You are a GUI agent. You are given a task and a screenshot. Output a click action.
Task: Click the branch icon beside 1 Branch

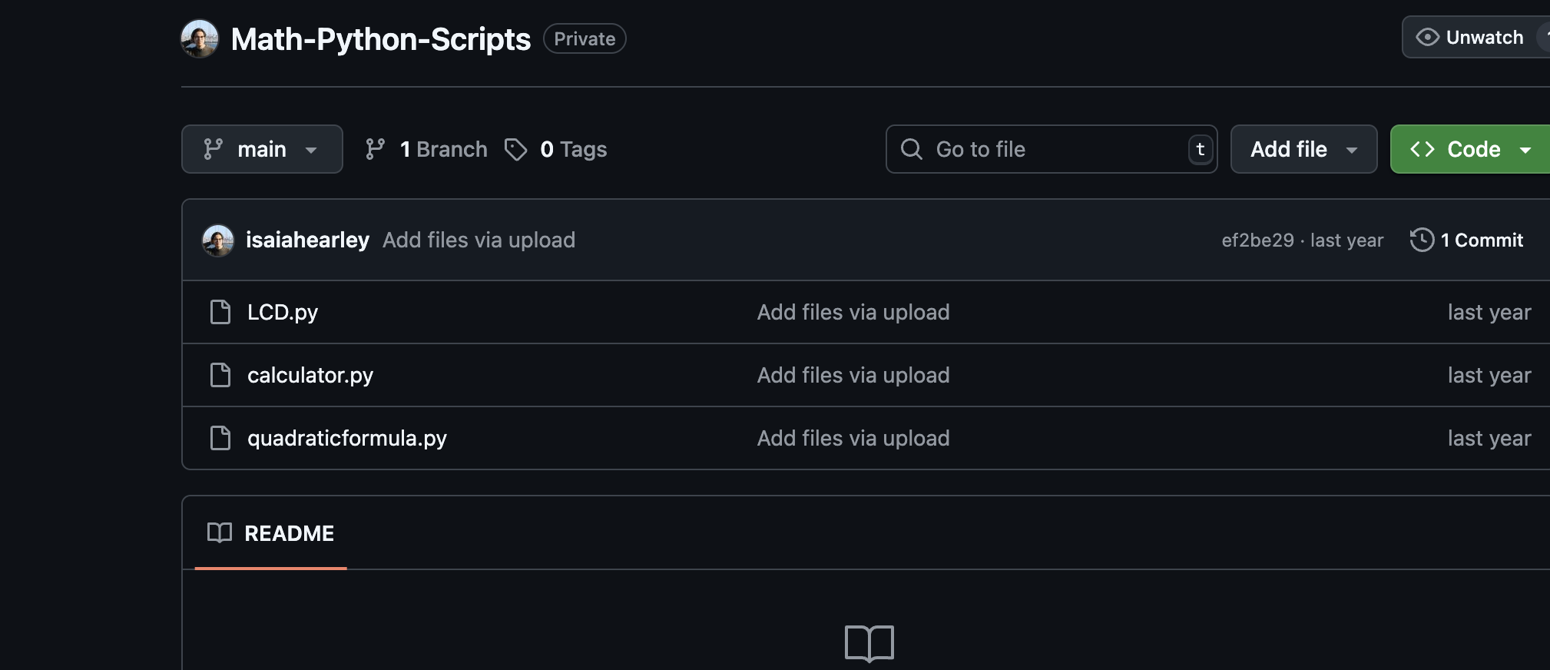point(375,149)
